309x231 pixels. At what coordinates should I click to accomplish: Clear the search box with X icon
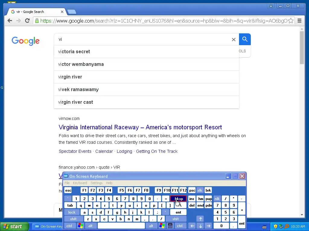(234, 39)
